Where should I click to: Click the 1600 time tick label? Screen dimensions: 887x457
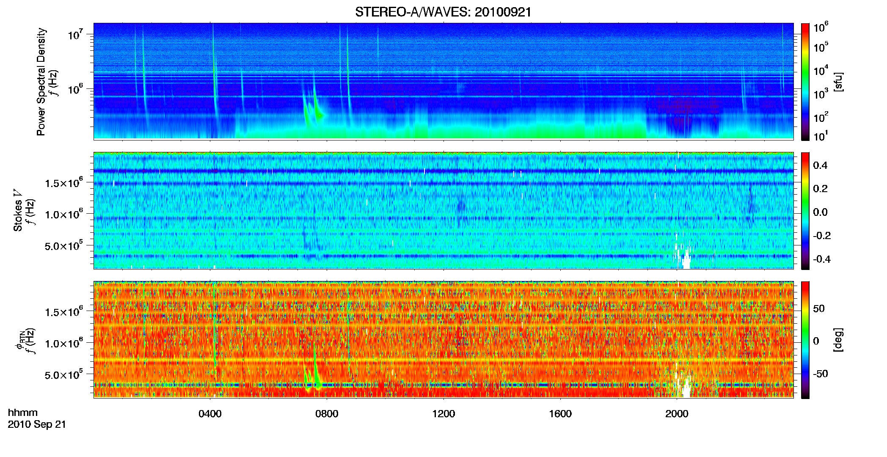pyautogui.click(x=560, y=414)
